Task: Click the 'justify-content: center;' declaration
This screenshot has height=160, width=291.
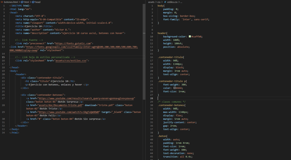Action: click(x=180, y=122)
